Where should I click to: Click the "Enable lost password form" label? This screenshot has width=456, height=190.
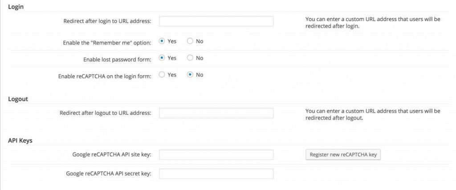(117, 59)
